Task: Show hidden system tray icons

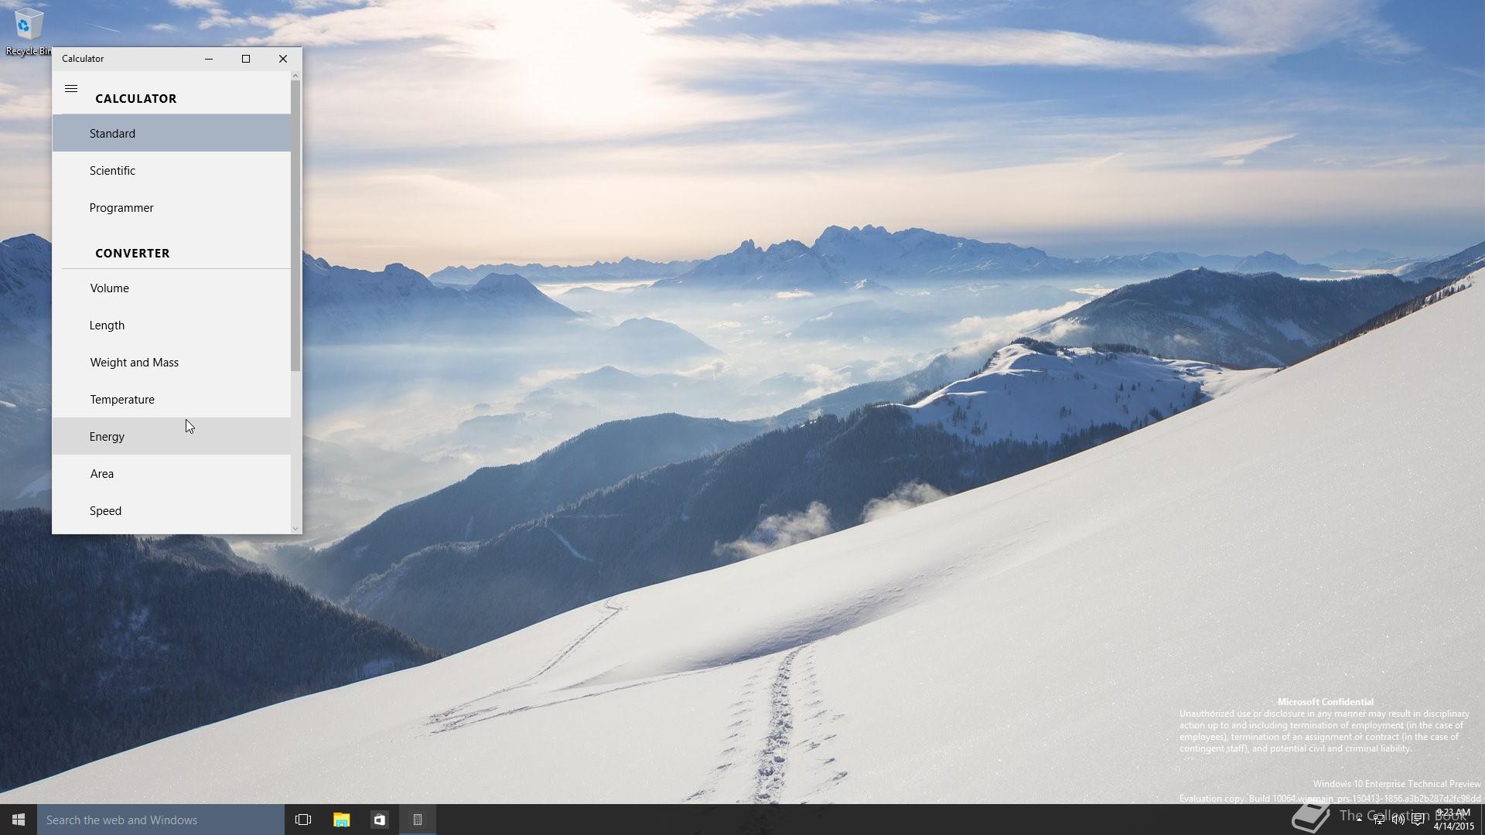Action: tap(1359, 820)
